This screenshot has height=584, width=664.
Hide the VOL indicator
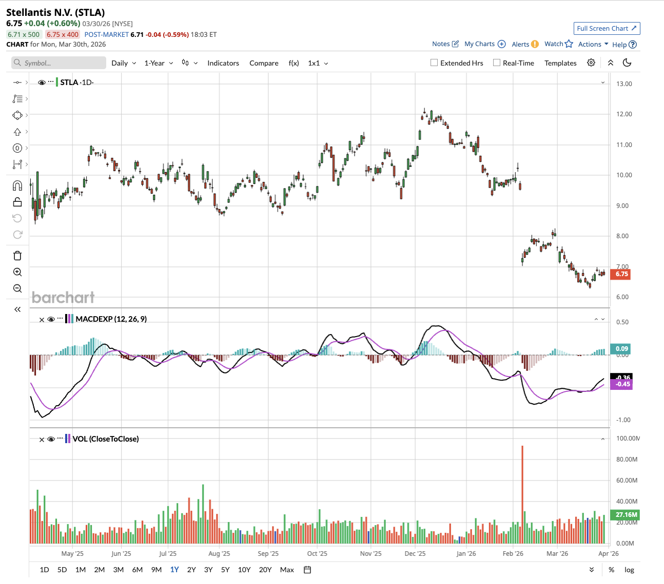[x=51, y=439]
